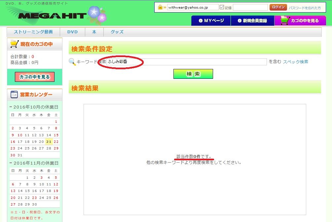Click the 現在のカゴの中 header text
The image size is (332, 222).
(x=36, y=44)
